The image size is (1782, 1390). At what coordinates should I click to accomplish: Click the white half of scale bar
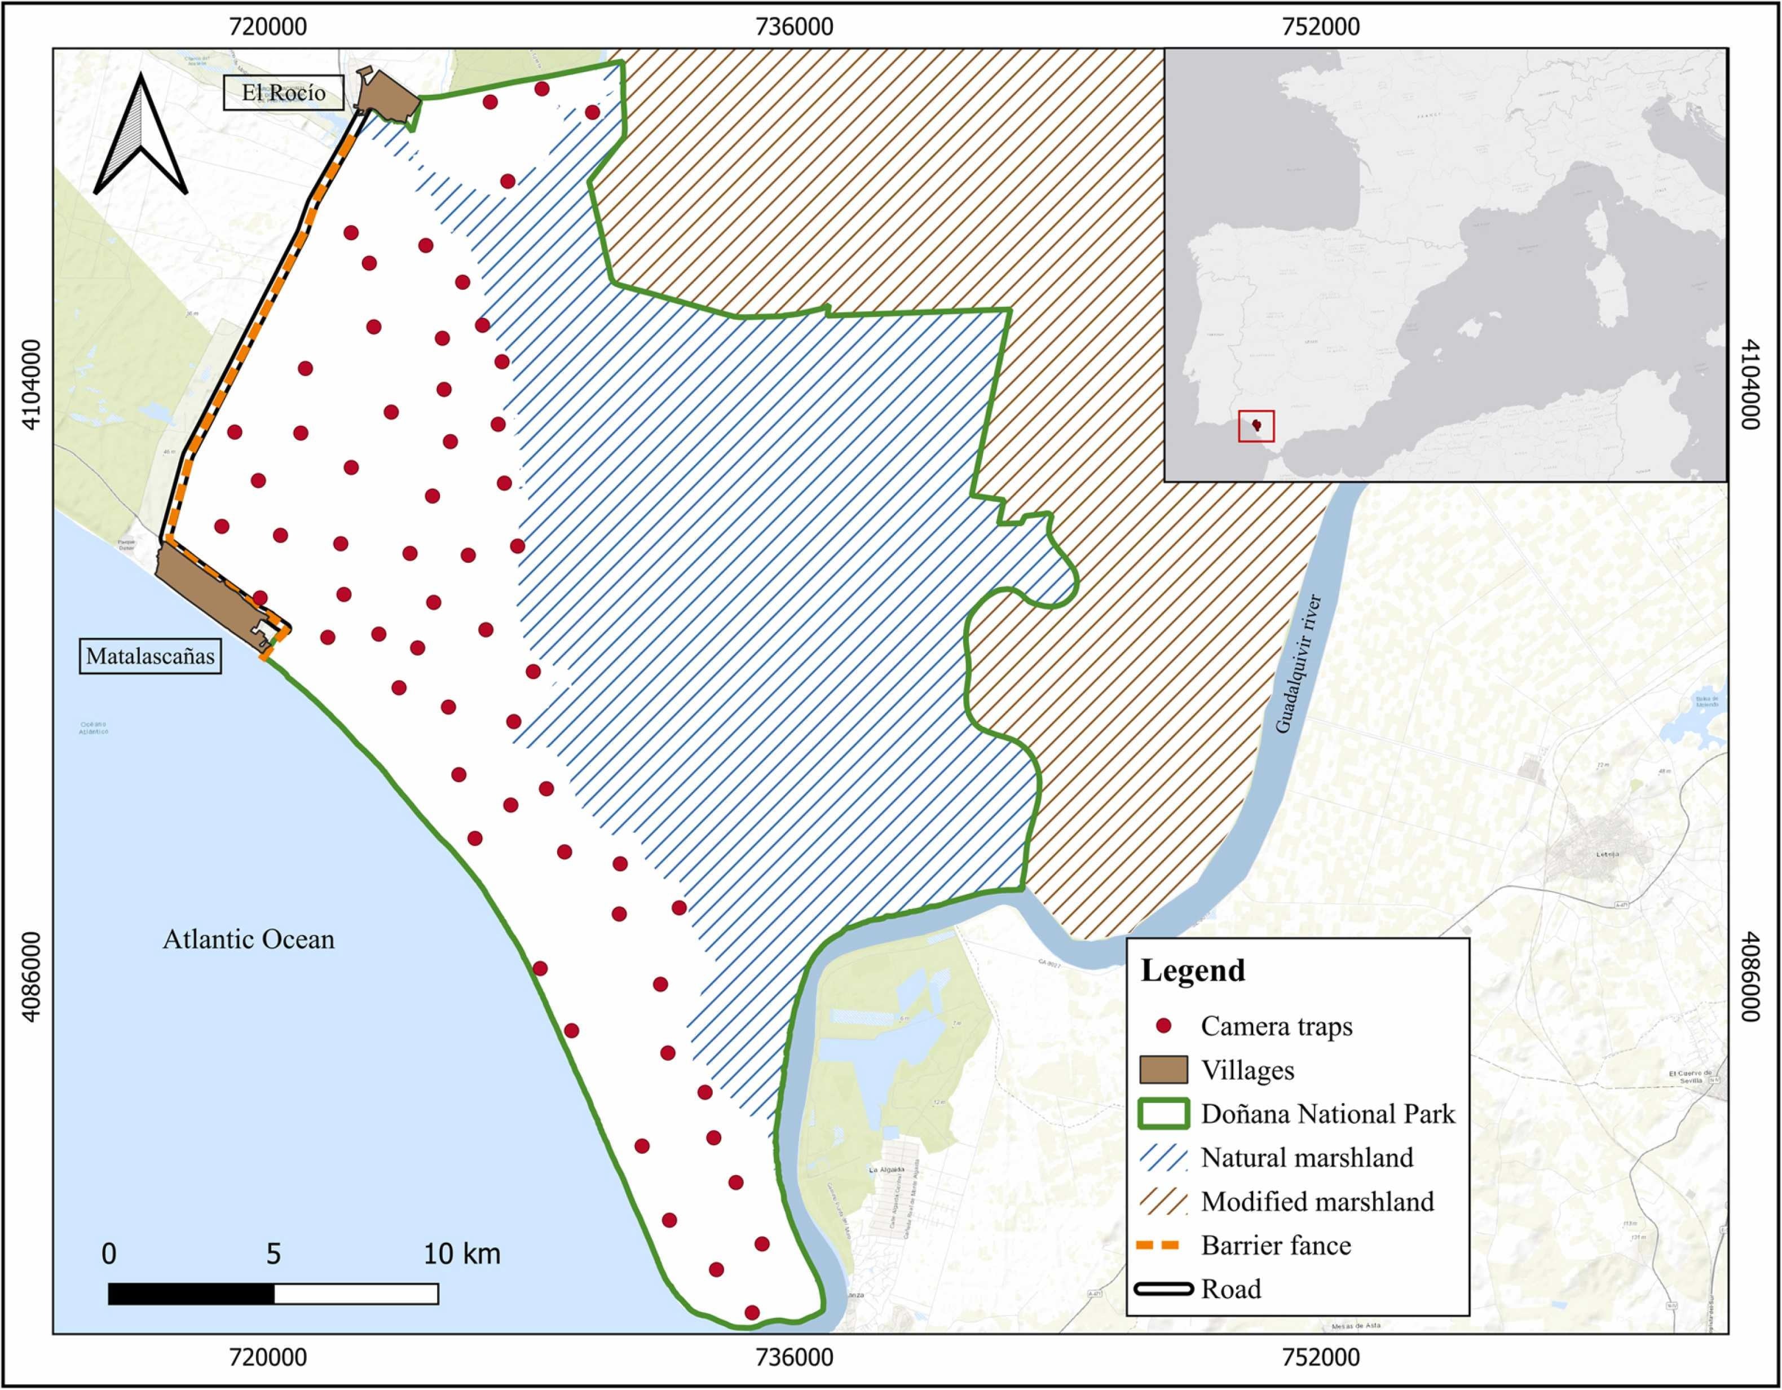click(356, 1295)
